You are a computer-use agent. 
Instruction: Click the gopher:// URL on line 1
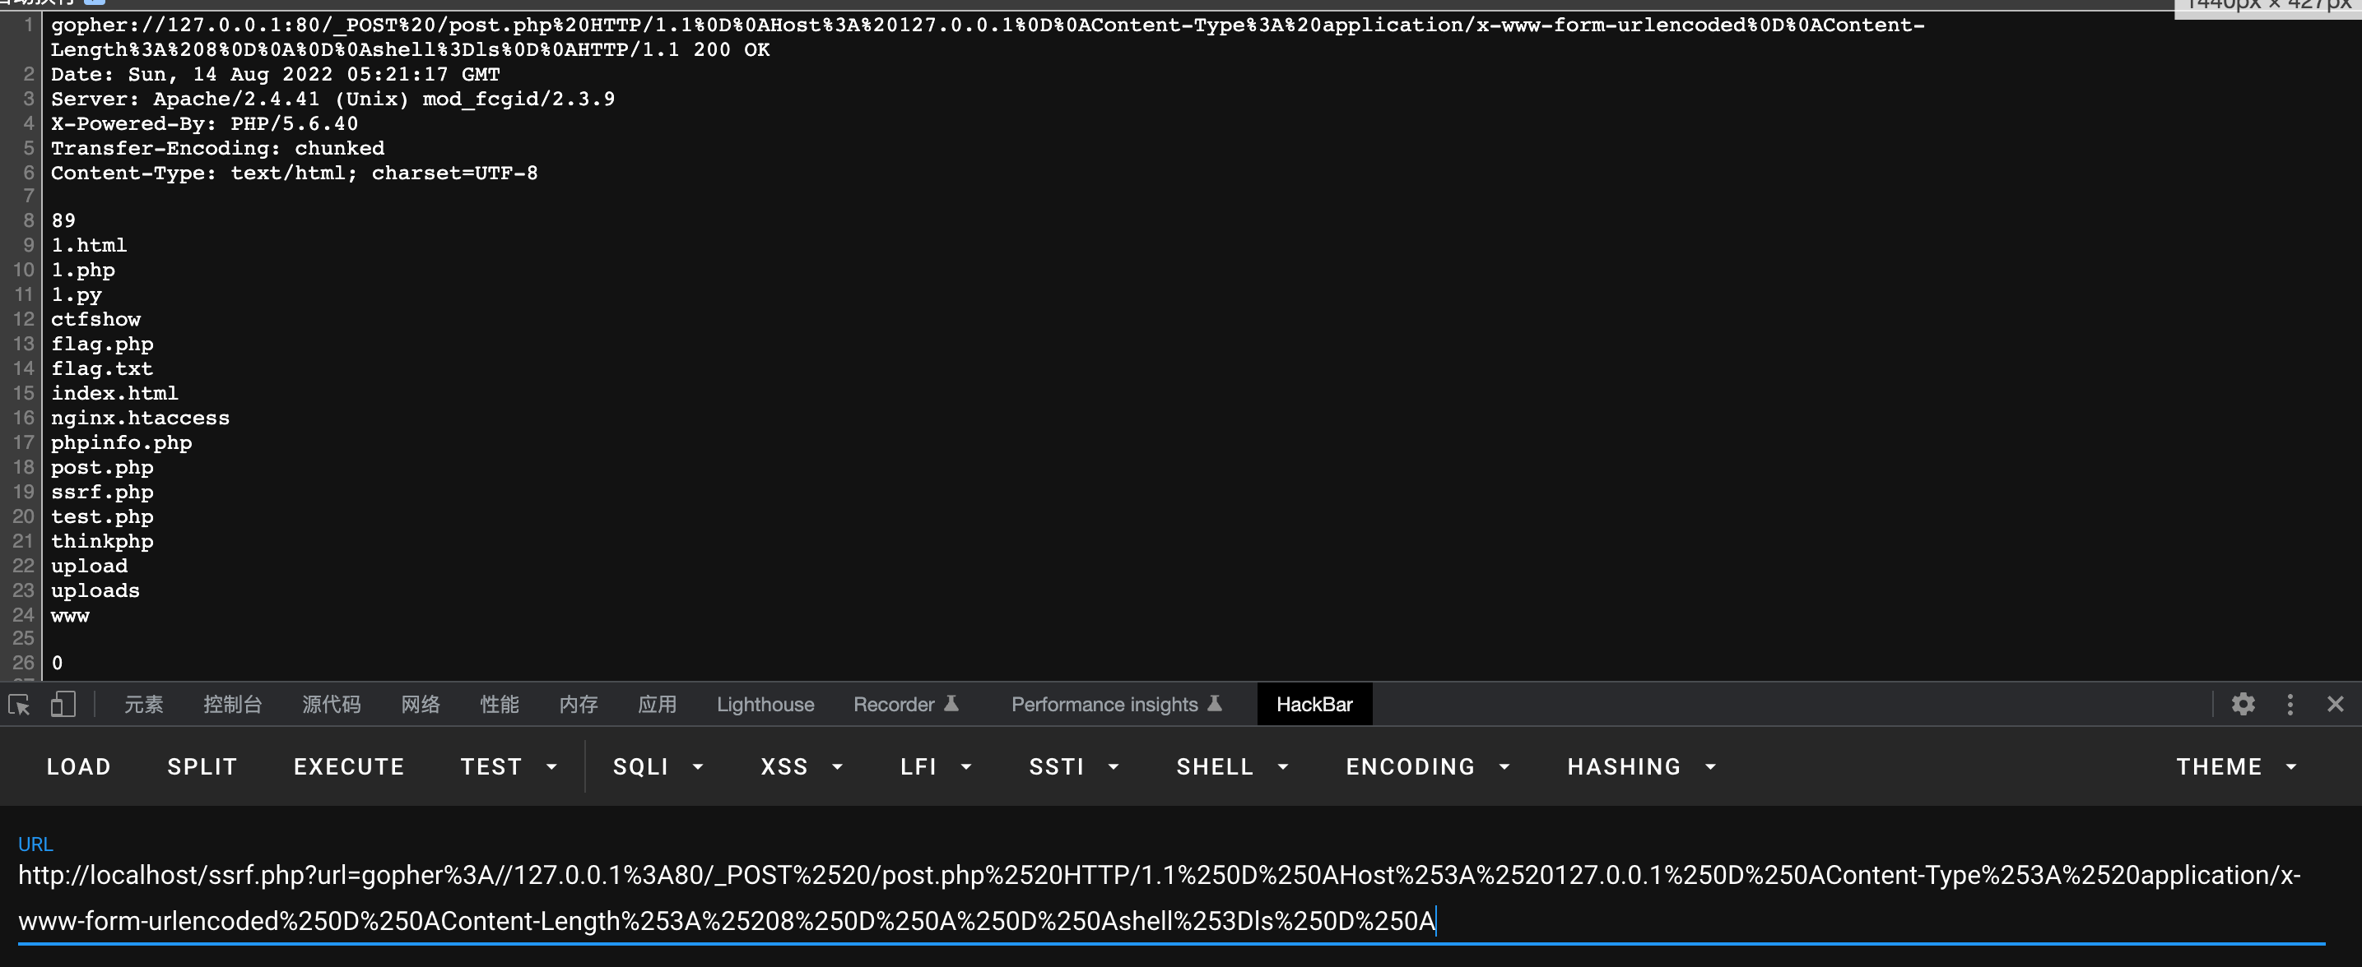click(x=988, y=38)
